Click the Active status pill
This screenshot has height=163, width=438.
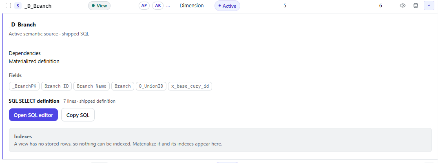click(227, 6)
